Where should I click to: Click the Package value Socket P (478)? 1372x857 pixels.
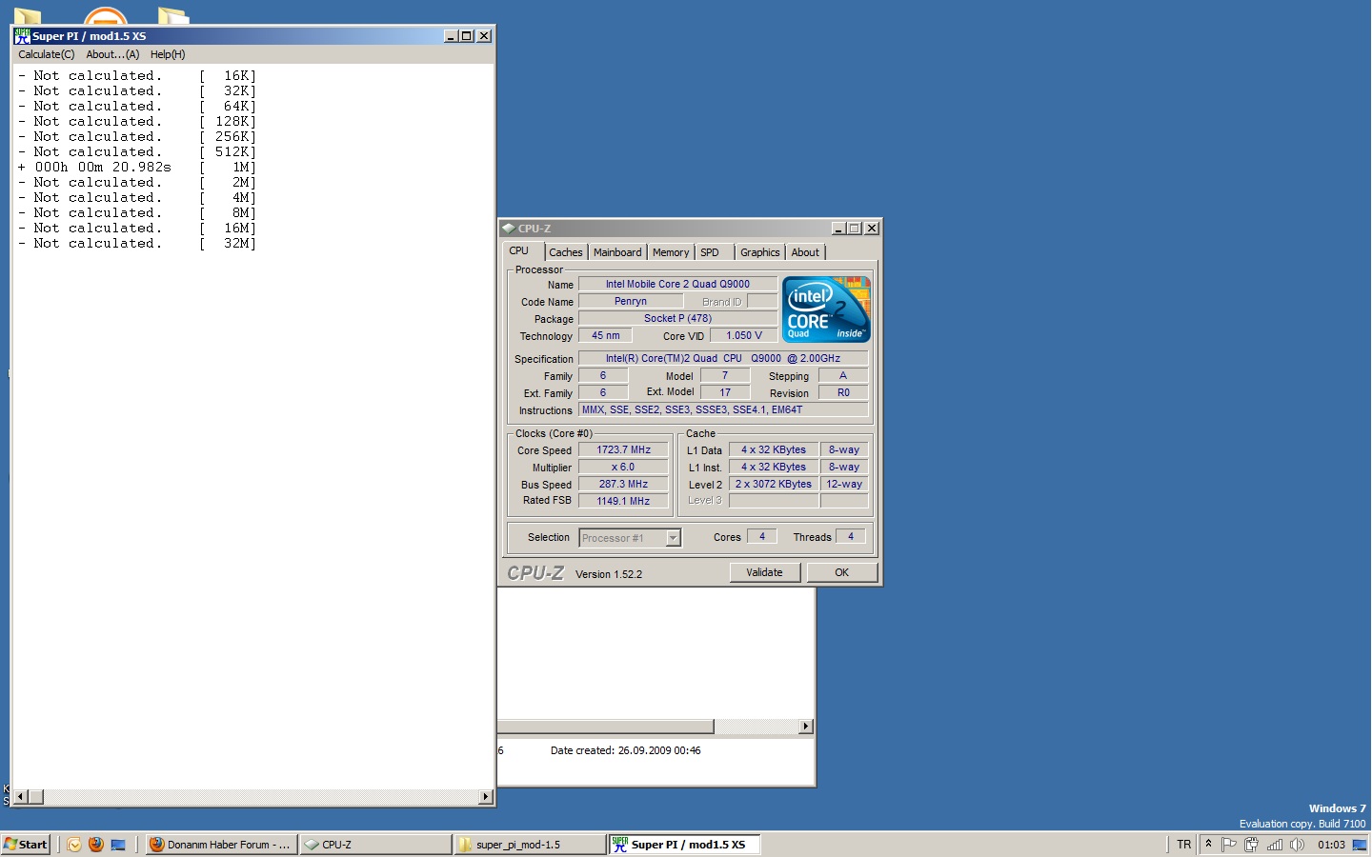tap(677, 318)
